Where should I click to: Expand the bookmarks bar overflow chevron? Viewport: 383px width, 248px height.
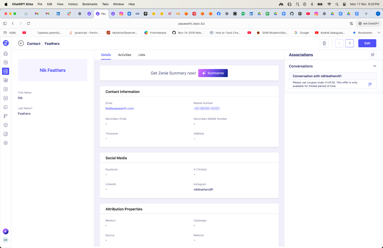[379, 33]
